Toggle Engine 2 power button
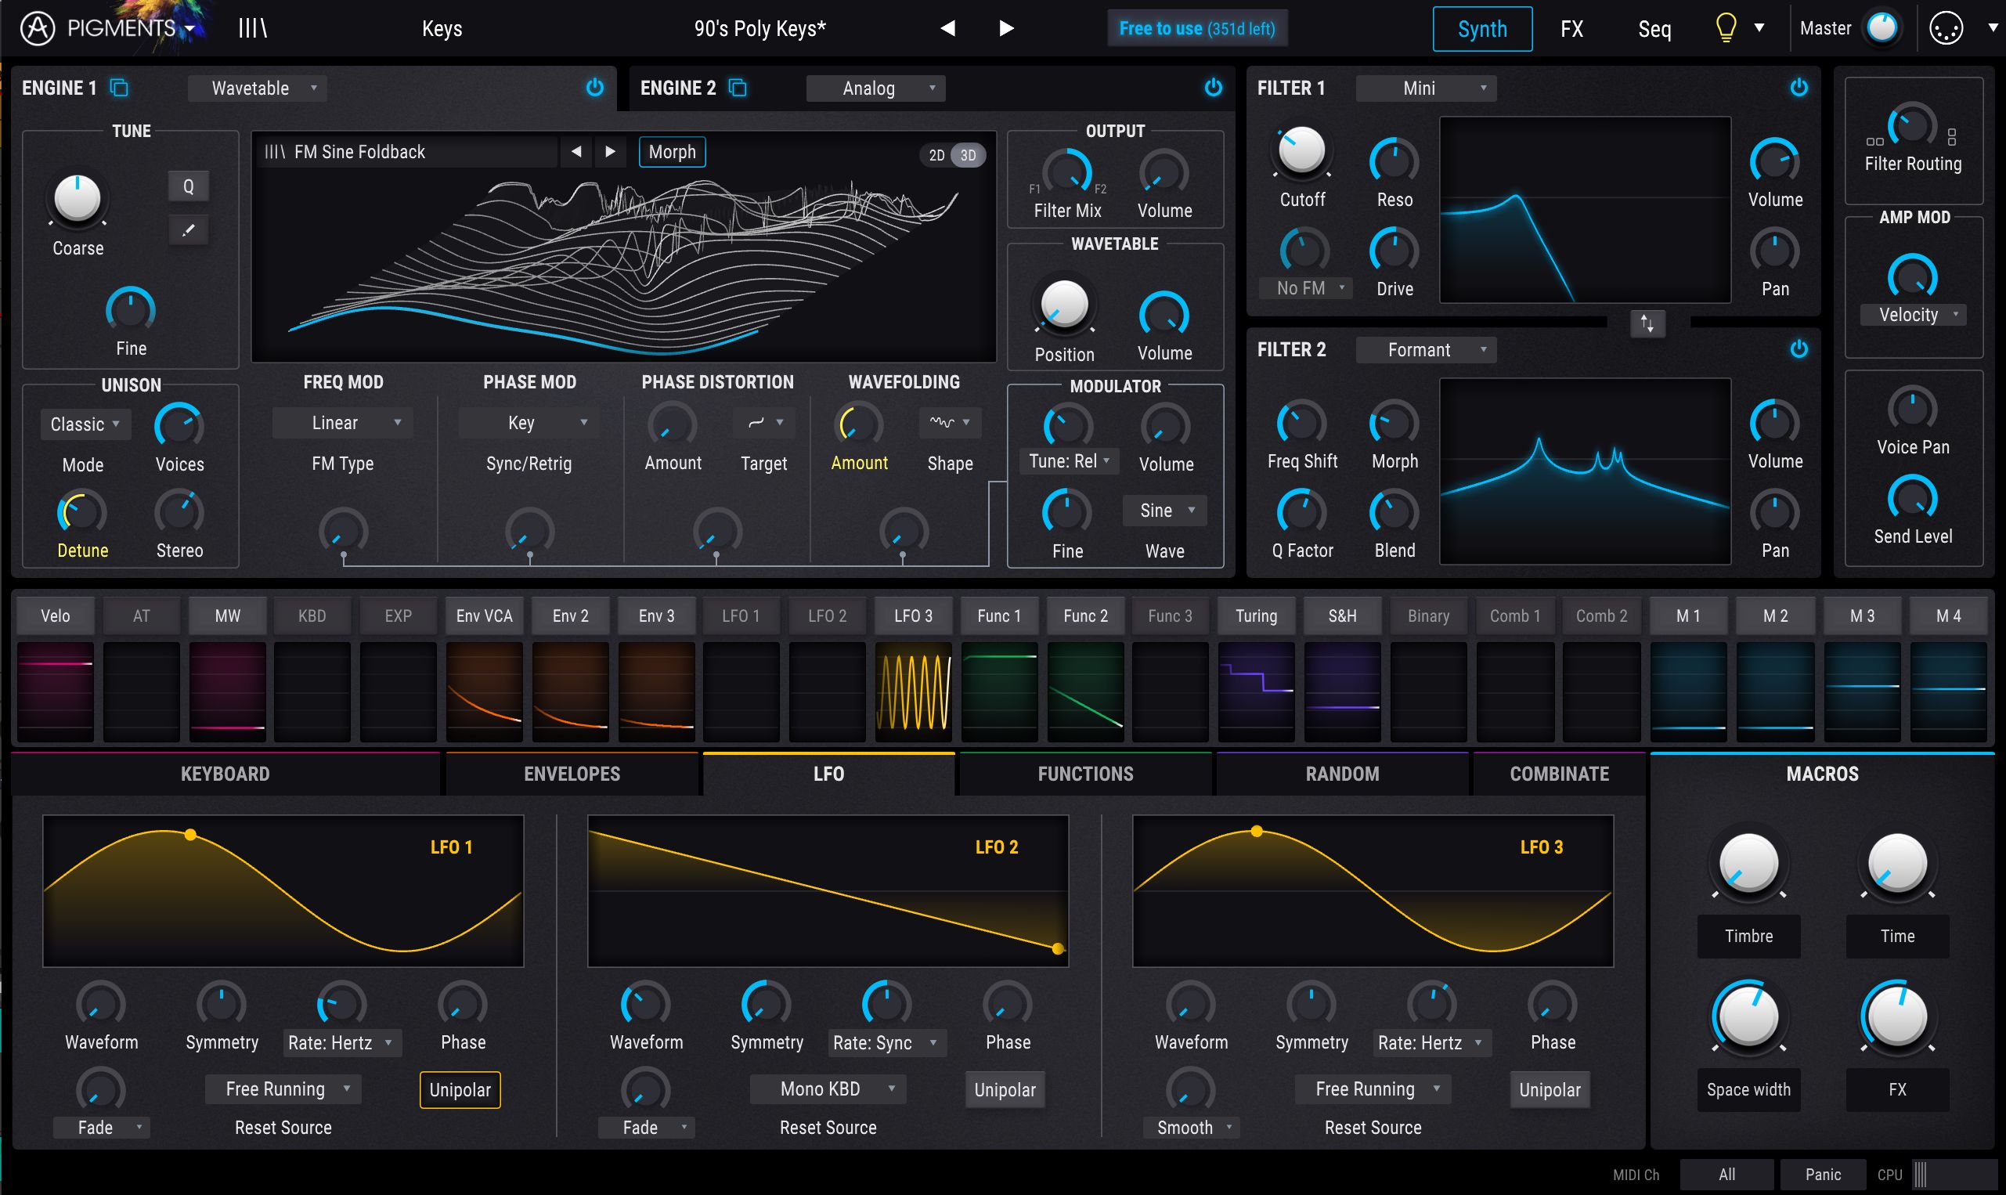Viewport: 2006px width, 1195px height. [x=1213, y=87]
